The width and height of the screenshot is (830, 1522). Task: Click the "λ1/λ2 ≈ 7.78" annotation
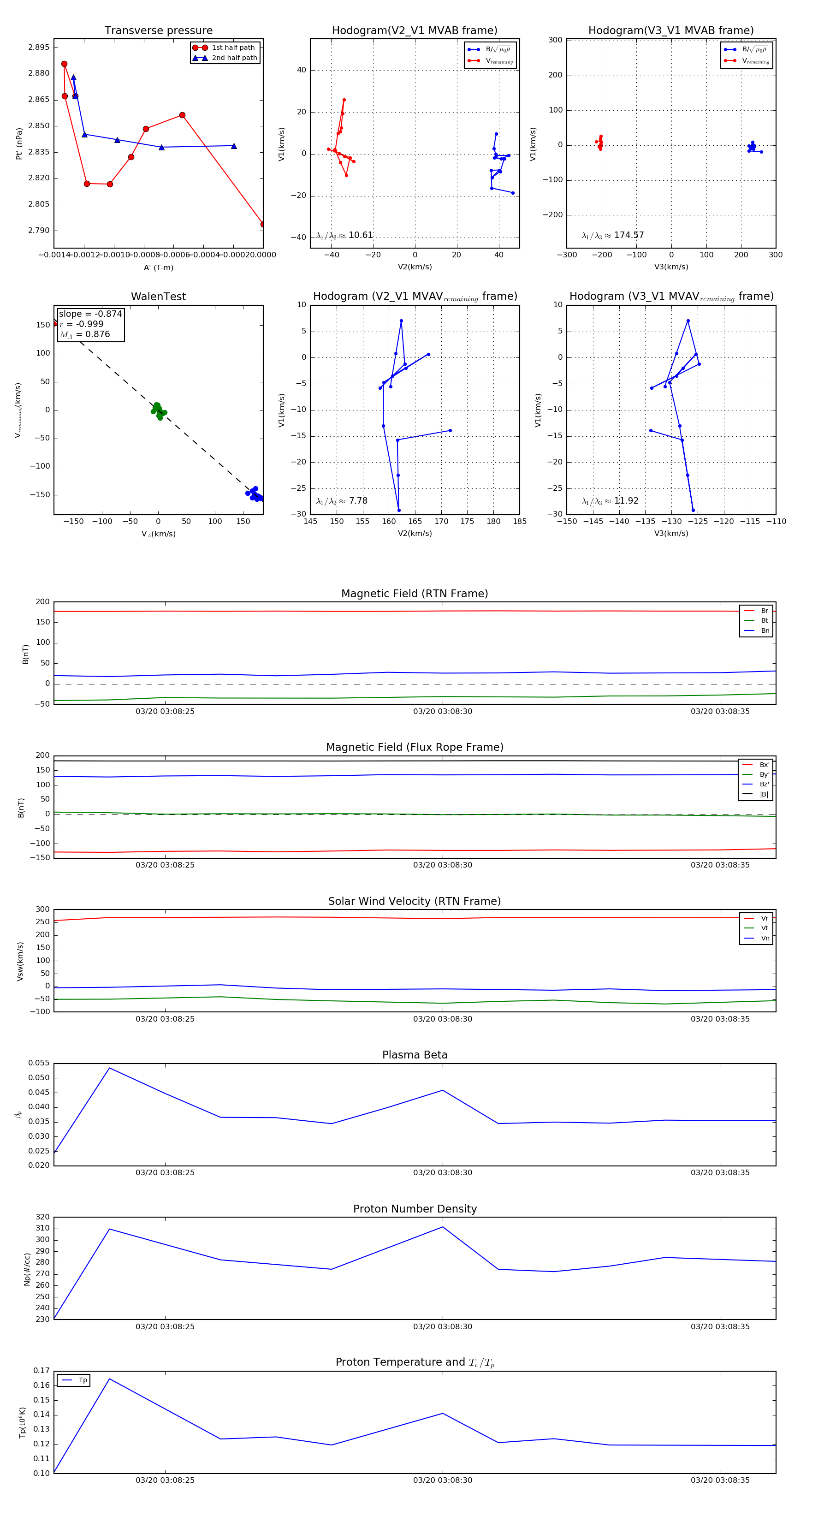tap(341, 501)
